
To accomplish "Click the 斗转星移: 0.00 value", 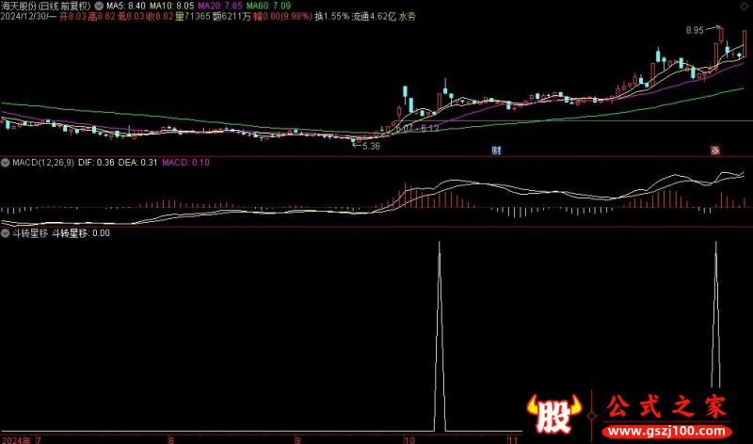I will point(81,233).
